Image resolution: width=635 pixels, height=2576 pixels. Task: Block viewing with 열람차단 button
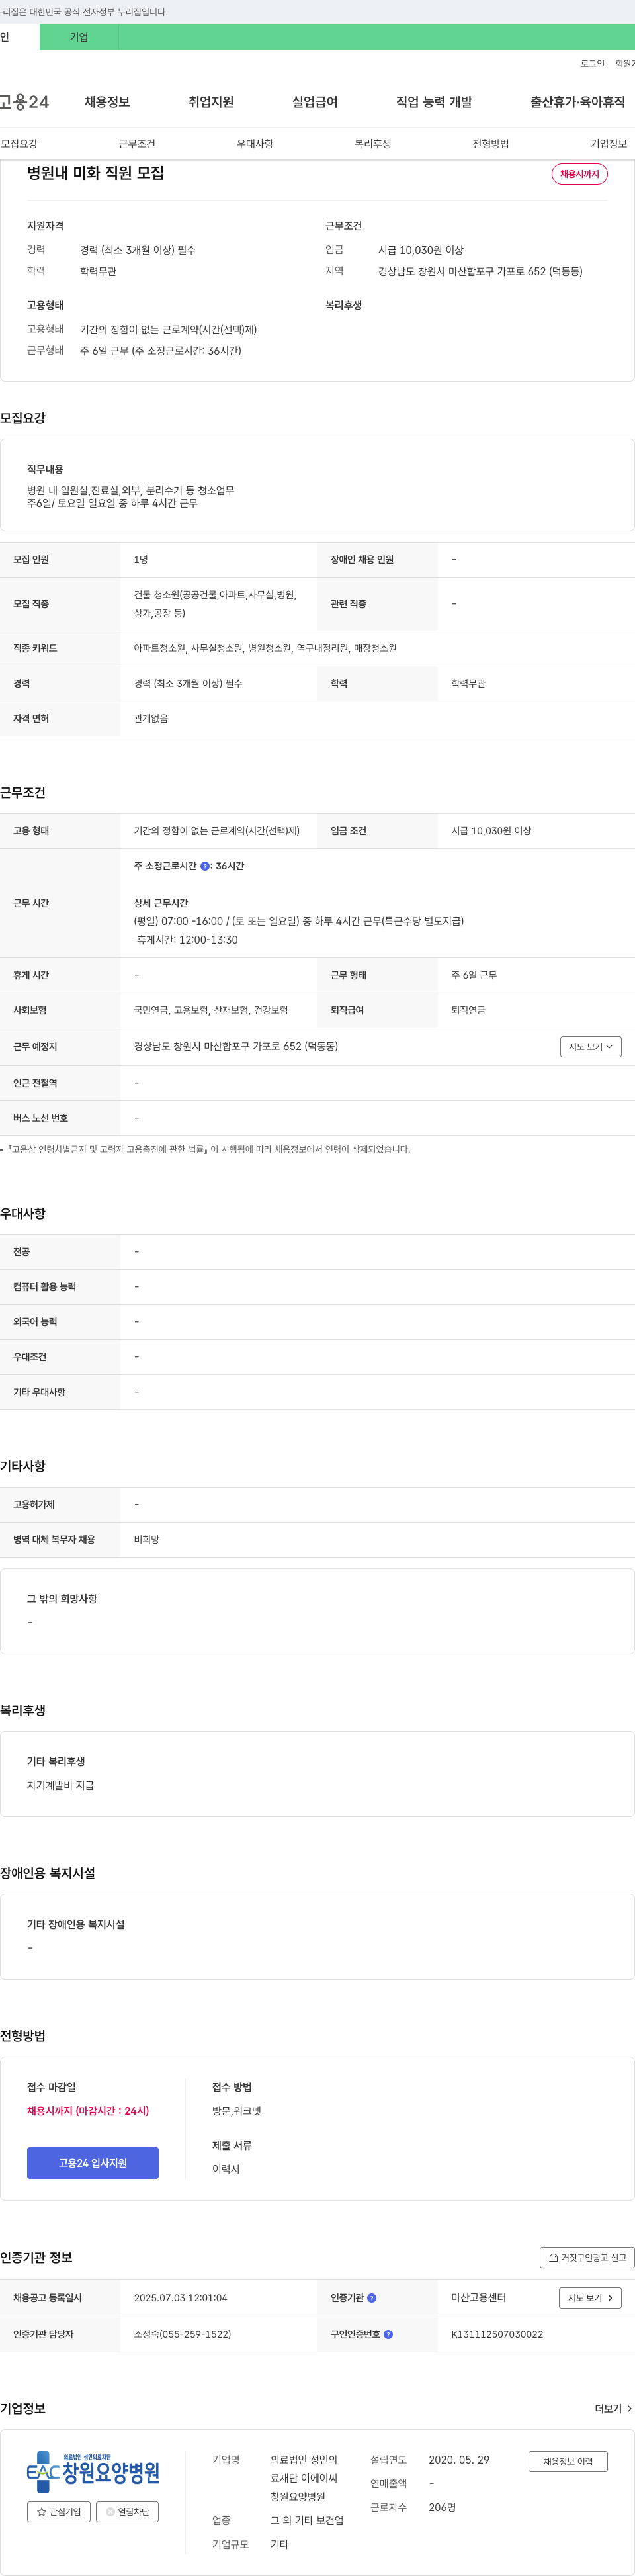127,2511
